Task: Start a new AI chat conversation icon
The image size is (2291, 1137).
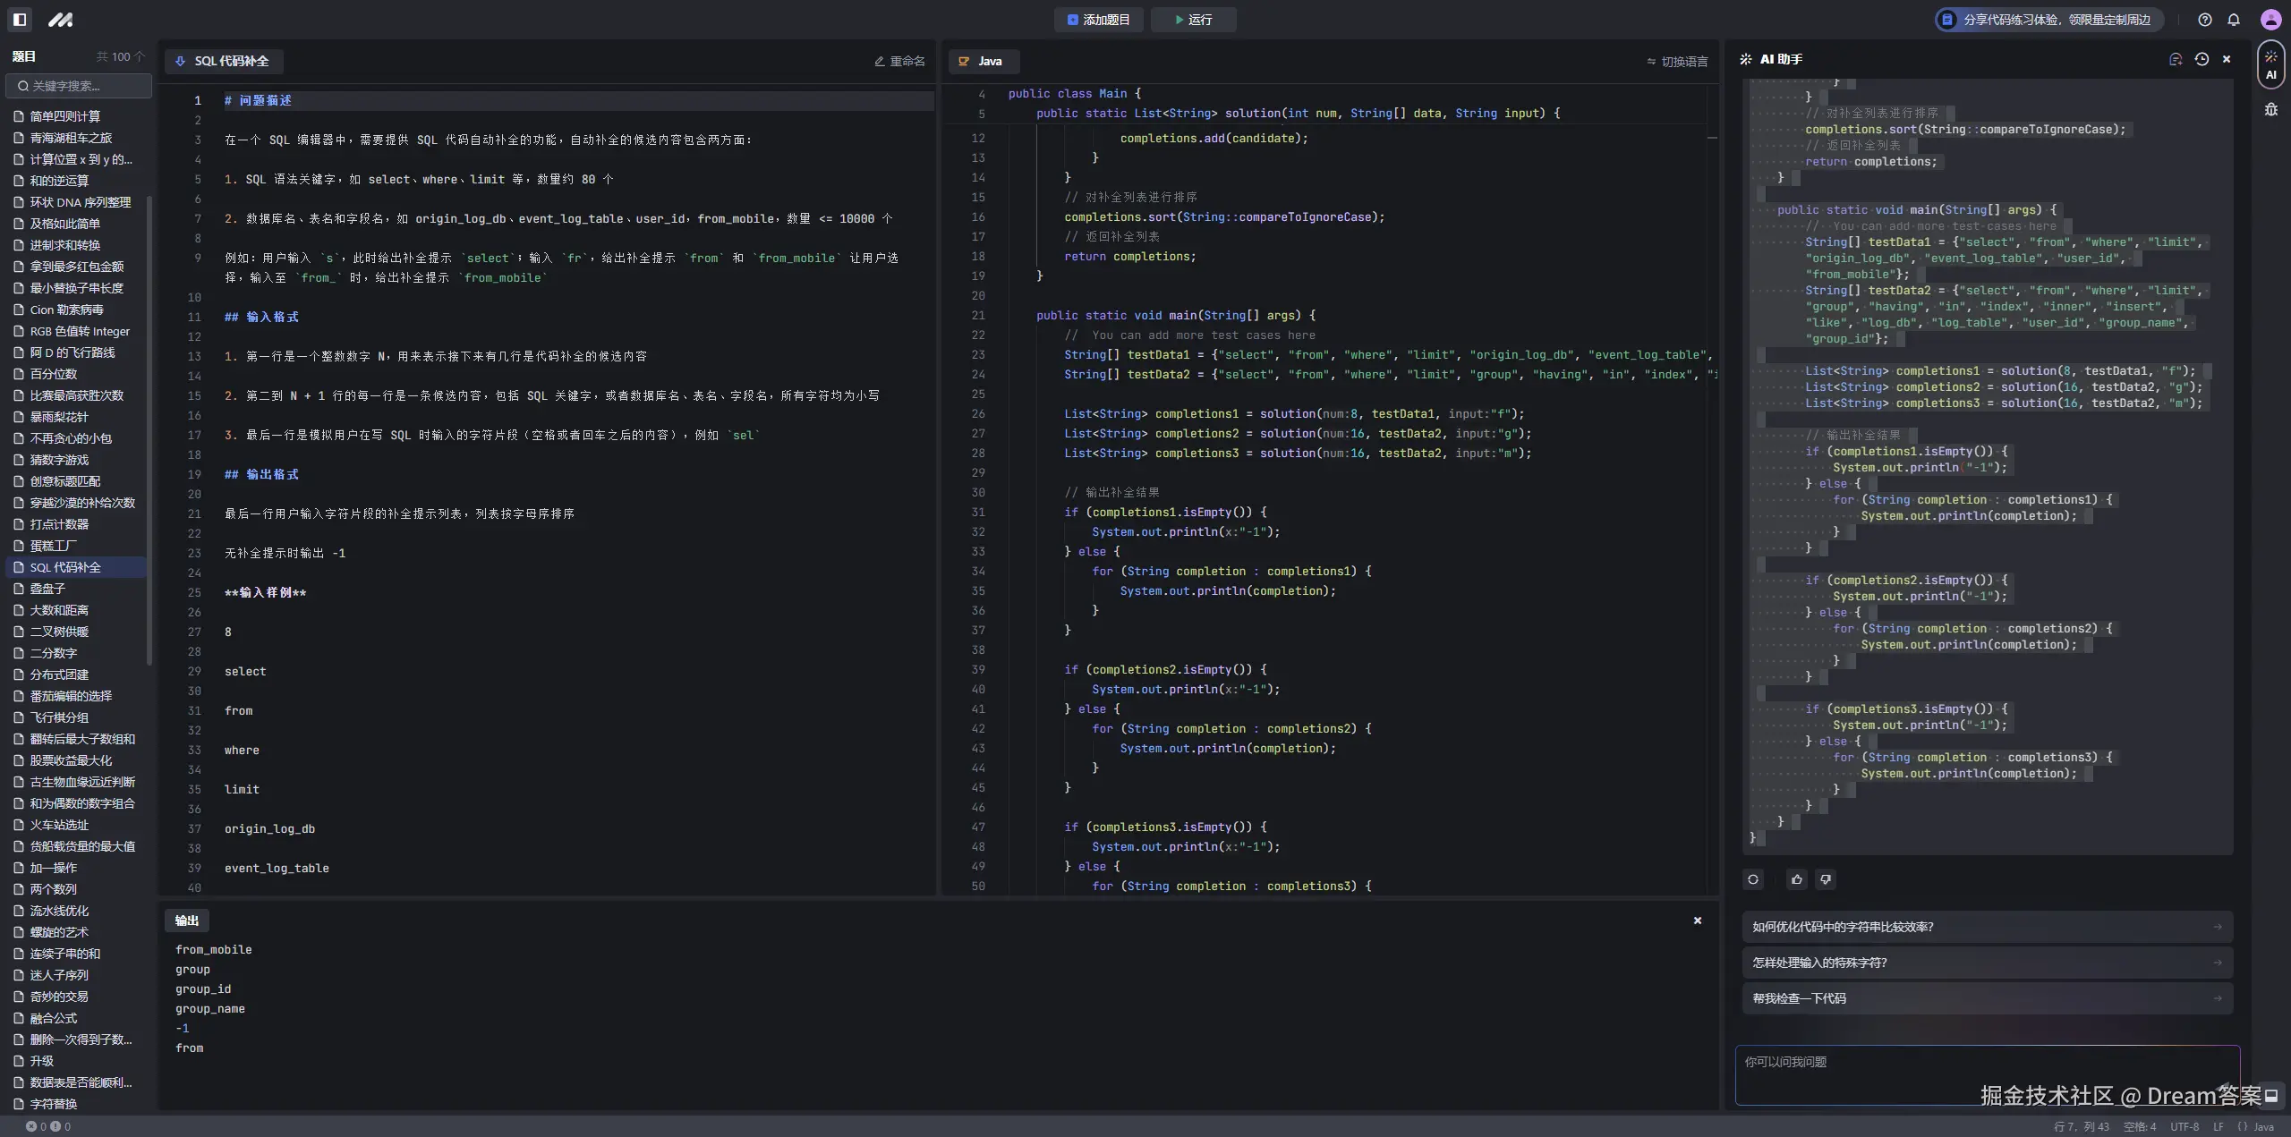Action: click(2176, 59)
